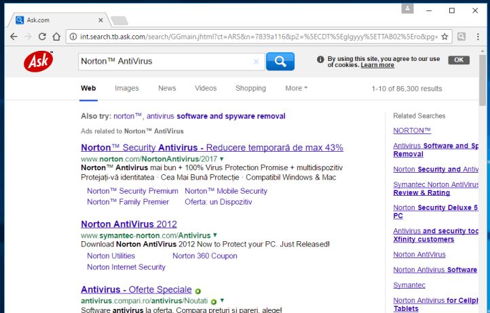Open the Oferta: un Dispozitiv sitelink

tap(218, 202)
